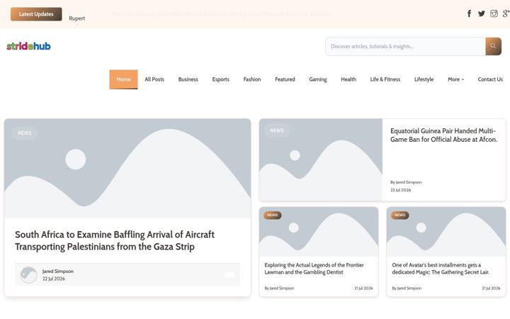Click the stridehub logo

(x=28, y=46)
